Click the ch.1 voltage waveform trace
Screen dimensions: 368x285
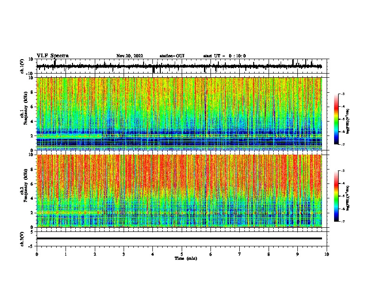coord(179,66)
